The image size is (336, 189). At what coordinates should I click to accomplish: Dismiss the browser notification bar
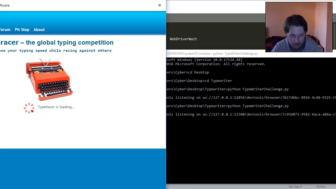[x=159, y=5]
